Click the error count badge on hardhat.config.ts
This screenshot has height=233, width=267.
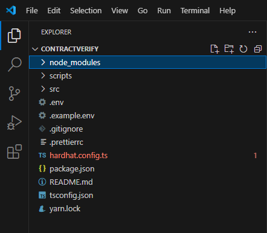click(x=255, y=155)
